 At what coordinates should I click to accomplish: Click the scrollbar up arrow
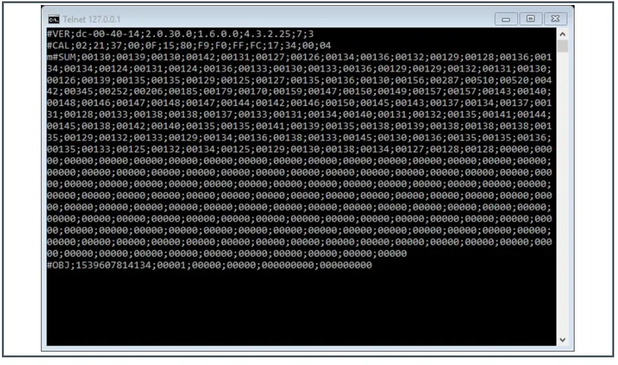click(562, 34)
